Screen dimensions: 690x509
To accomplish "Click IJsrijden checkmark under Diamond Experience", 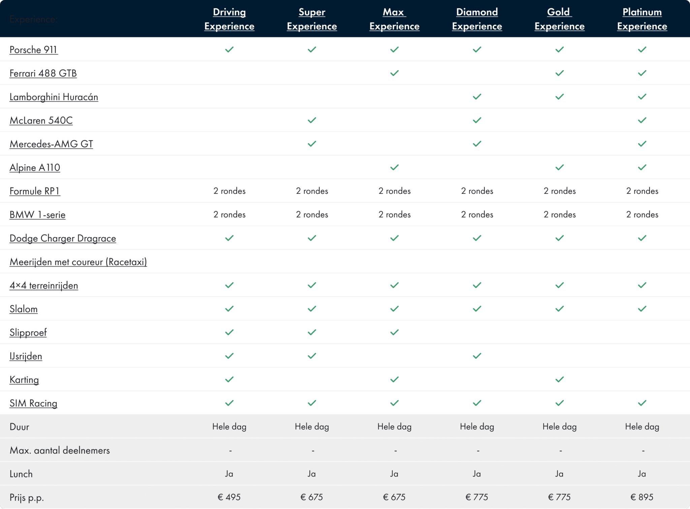I will [x=477, y=356].
